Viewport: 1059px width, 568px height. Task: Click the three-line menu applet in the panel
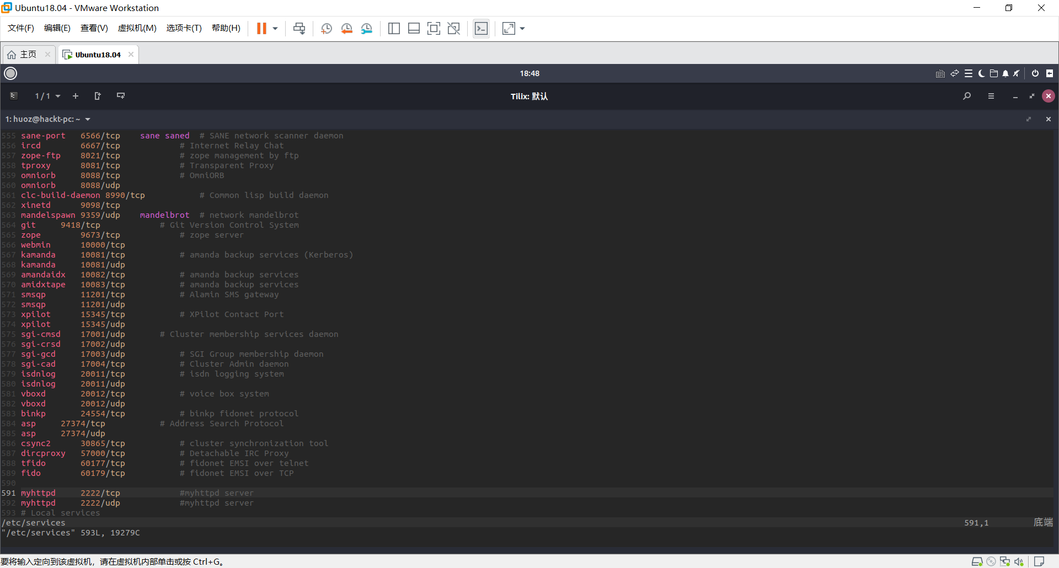tap(969, 73)
